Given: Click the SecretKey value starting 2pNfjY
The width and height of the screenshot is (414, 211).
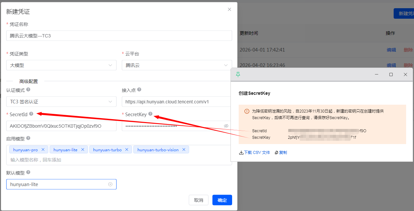Looking at the screenshot, I should 322,137.
